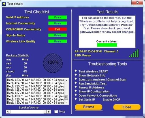Select the Reply #27 log line
Screen dimensions: 145x118
[x=35, y=93]
